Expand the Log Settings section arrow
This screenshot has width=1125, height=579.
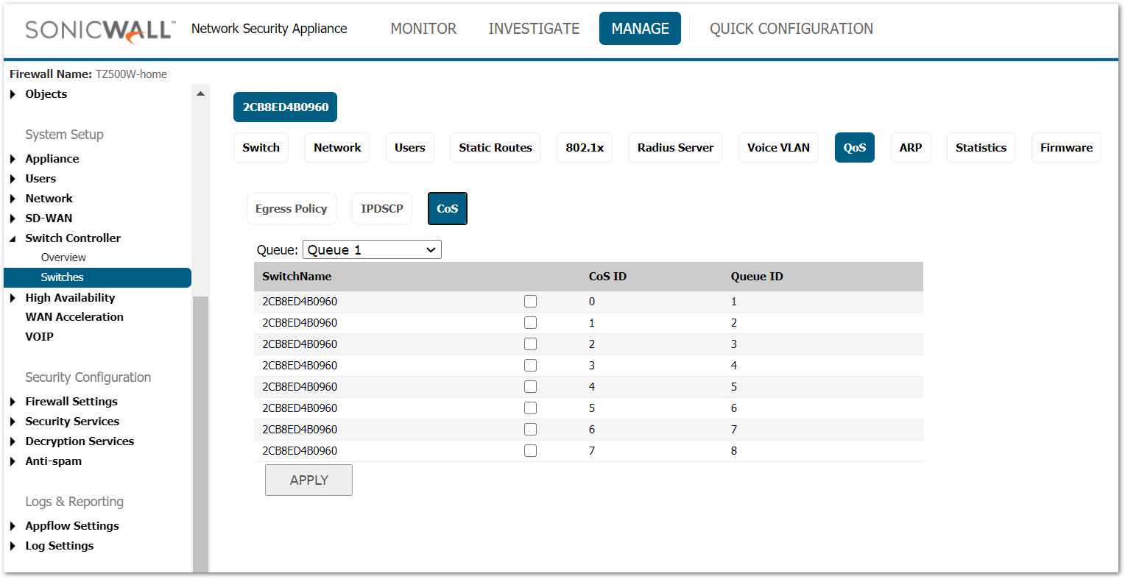[13, 546]
